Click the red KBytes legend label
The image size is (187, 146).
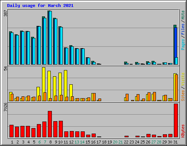coord(183,131)
